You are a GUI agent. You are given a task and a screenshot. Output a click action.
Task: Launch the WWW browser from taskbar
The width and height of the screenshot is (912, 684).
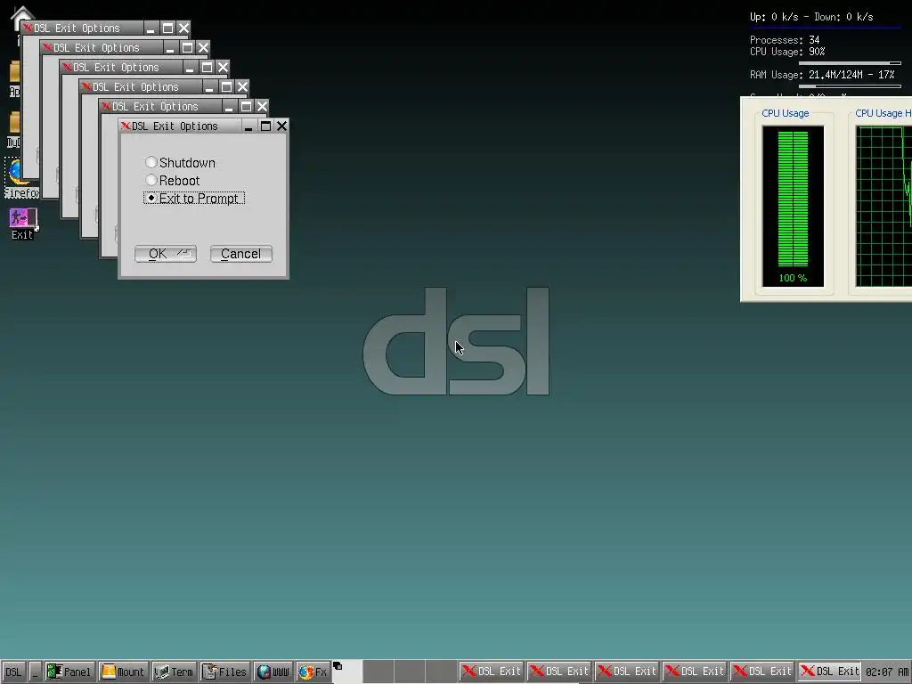[x=273, y=672]
